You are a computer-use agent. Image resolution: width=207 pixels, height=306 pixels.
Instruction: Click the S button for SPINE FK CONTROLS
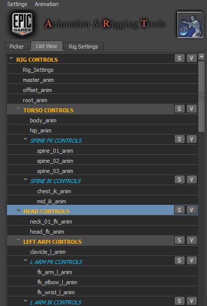tap(180, 139)
